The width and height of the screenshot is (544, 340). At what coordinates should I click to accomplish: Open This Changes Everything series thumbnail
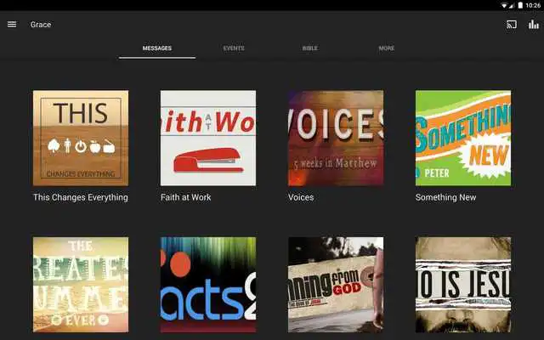click(81, 138)
